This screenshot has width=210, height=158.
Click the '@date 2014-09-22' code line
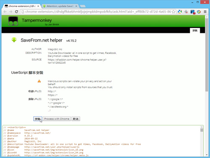[21, 139]
